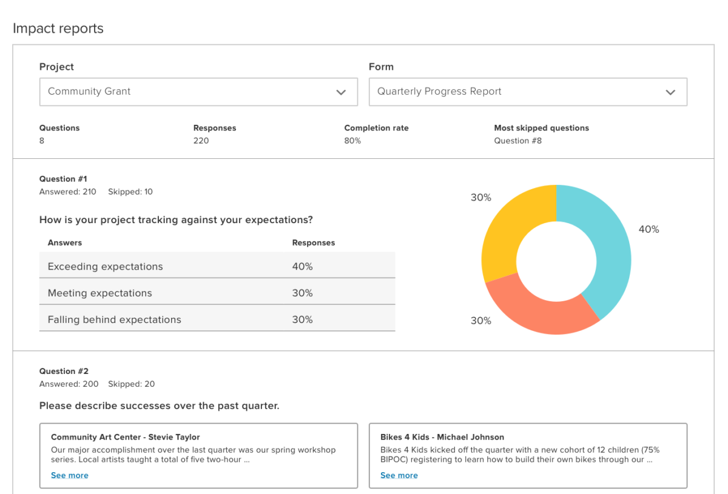Expand the Community Grant project selector chevron
This screenshot has width=728, height=494.
(341, 92)
